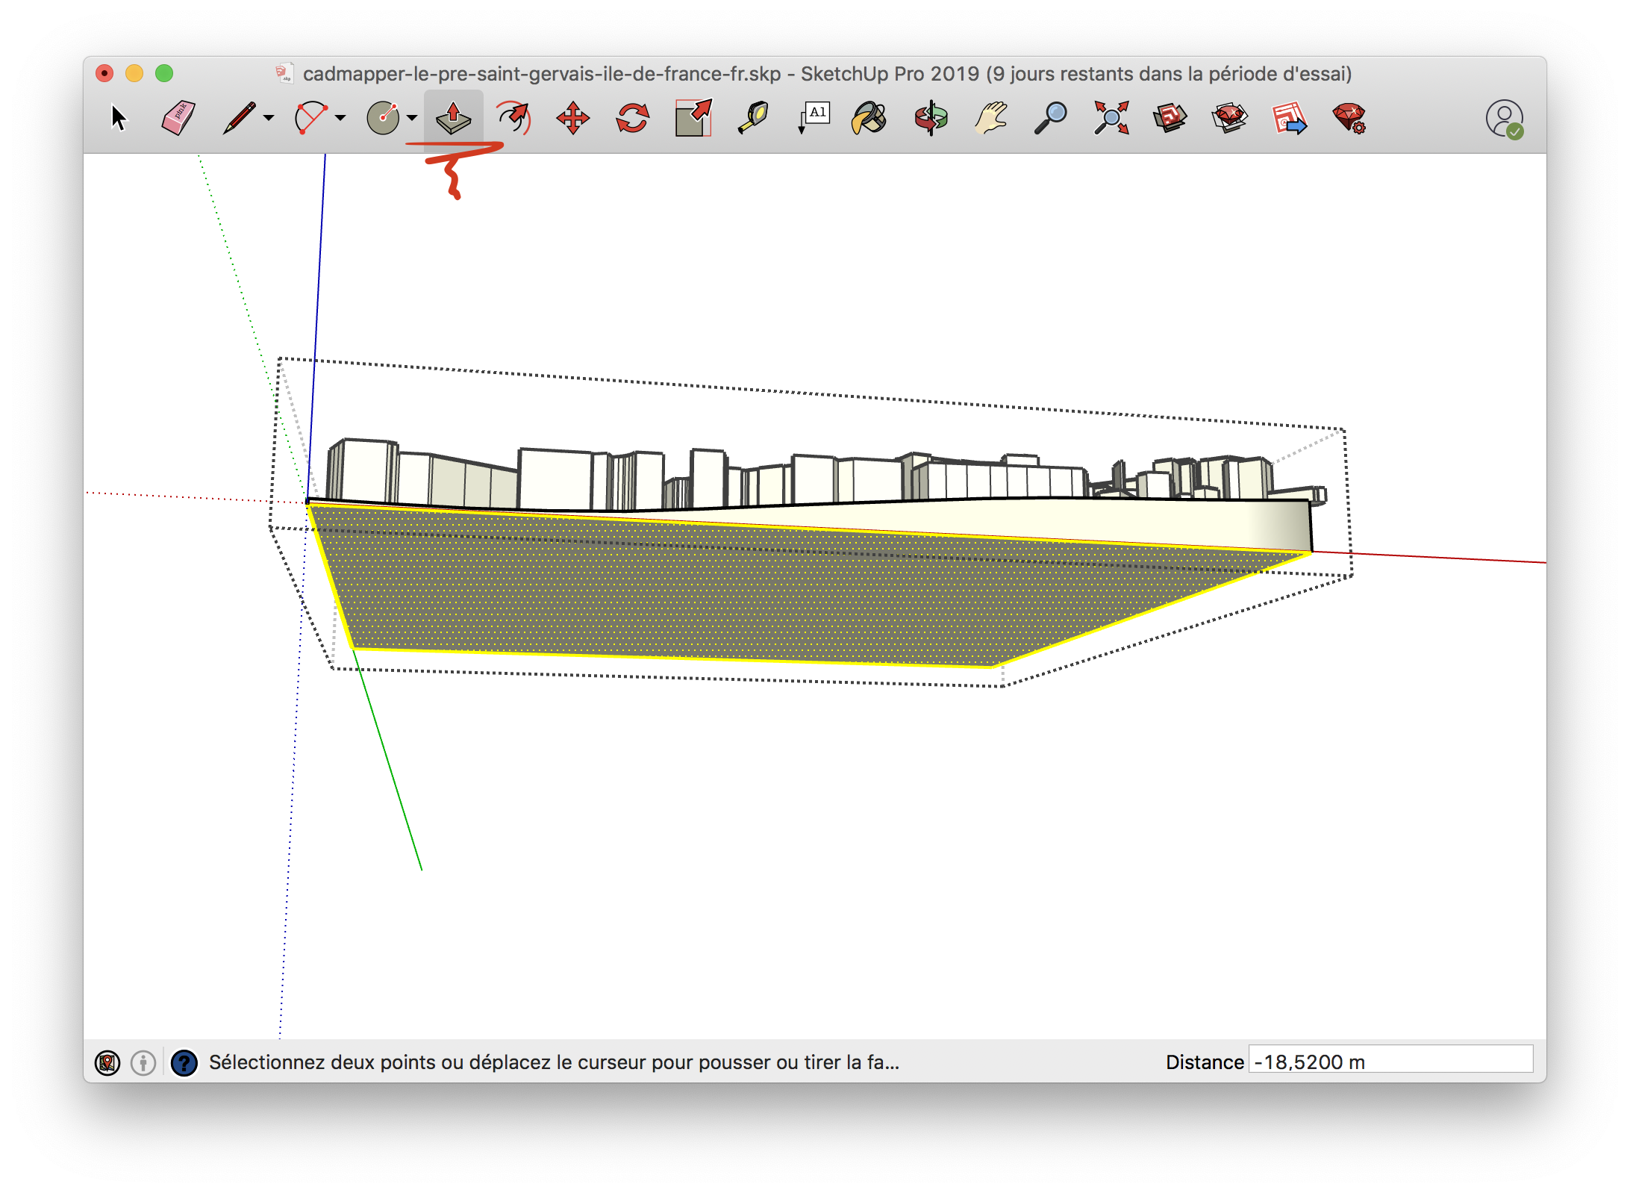
Task: Select the arrow Select tool
Action: coord(119,118)
